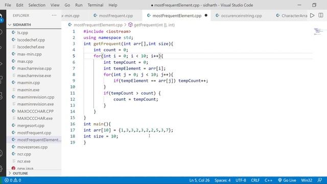The image size is (327, 184).
Task: Click line number 9 in gutter
Action: pyautogui.click(x=74, y=81)
